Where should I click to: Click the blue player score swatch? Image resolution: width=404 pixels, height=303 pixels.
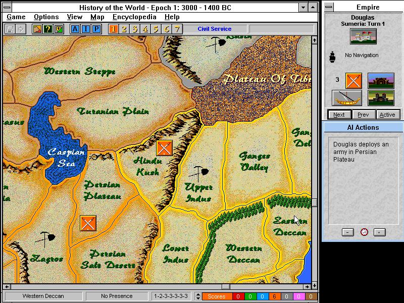coord(262,296)
